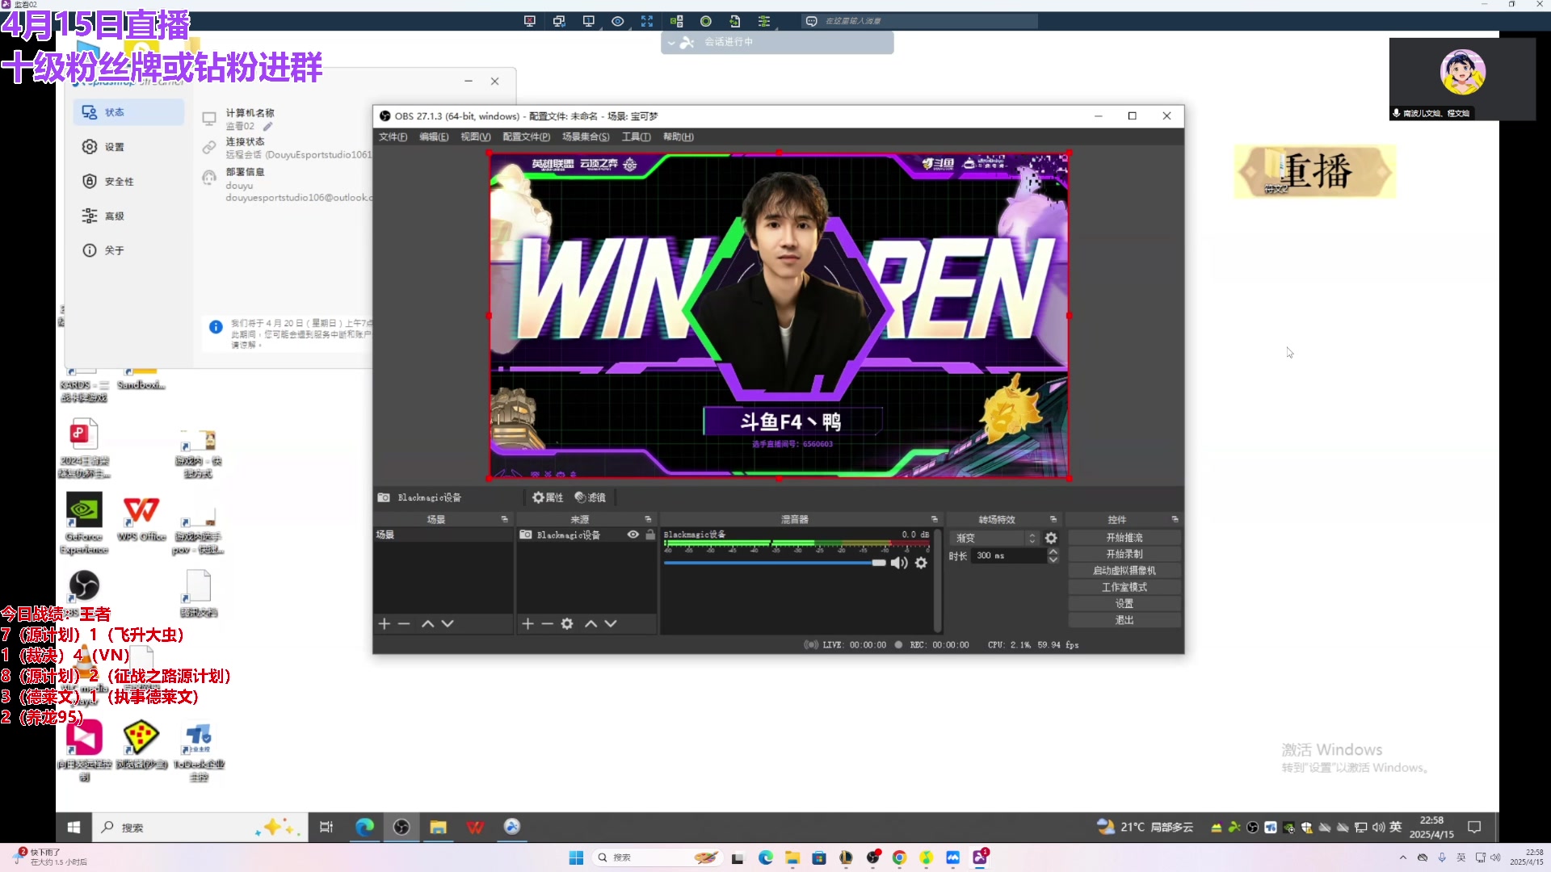
Task: Click the 开始录制 button
Action: point(1124,554)
